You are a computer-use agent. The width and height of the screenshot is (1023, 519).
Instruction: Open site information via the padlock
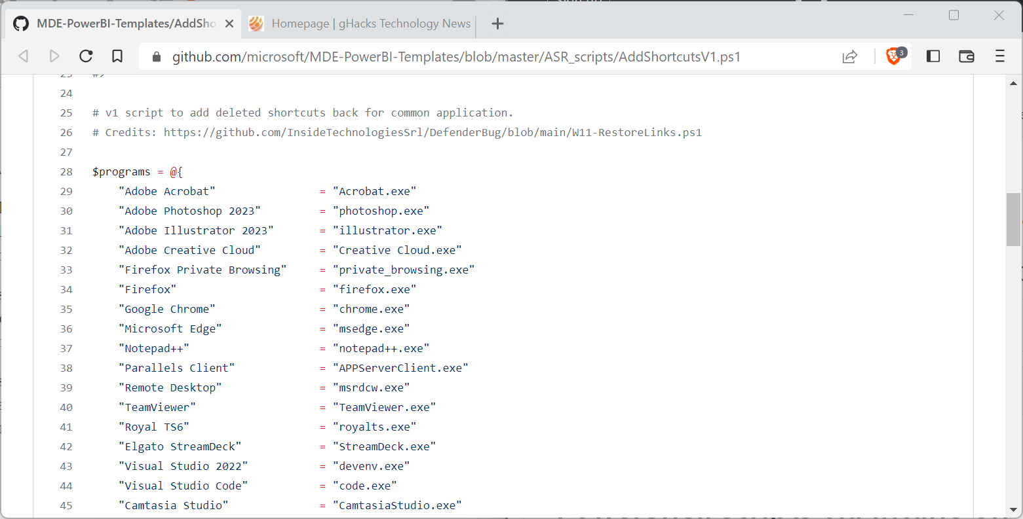tap(156, 56)
